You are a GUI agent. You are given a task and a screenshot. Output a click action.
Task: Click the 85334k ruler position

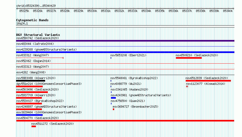146,11
